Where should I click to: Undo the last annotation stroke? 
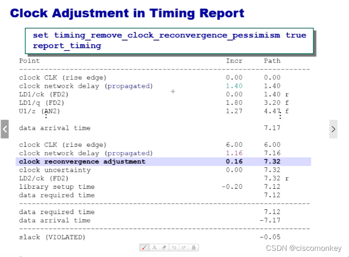[174, 247]
